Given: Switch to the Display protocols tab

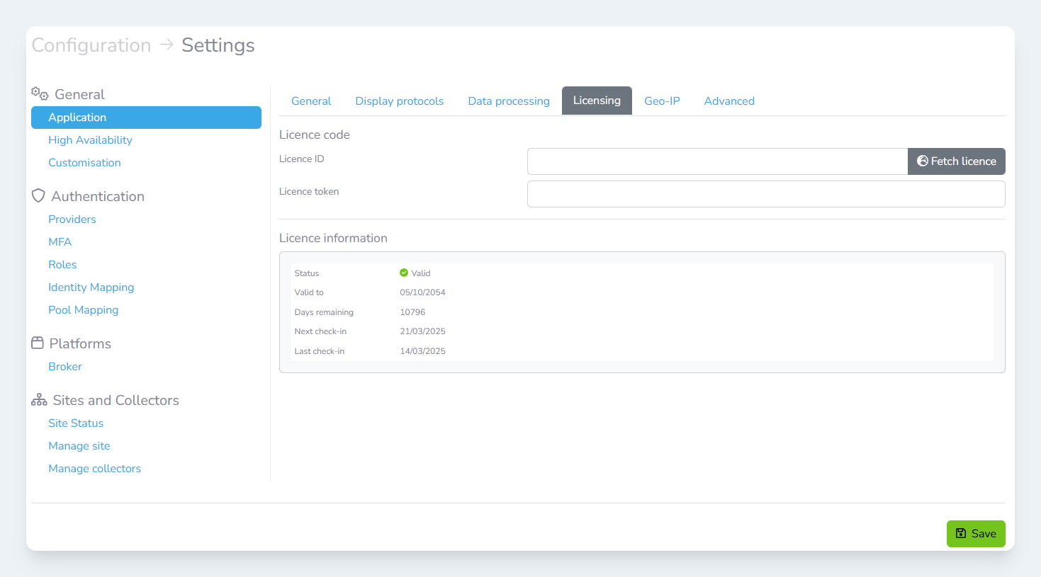Looking at the screenshot, I should 399,101.
